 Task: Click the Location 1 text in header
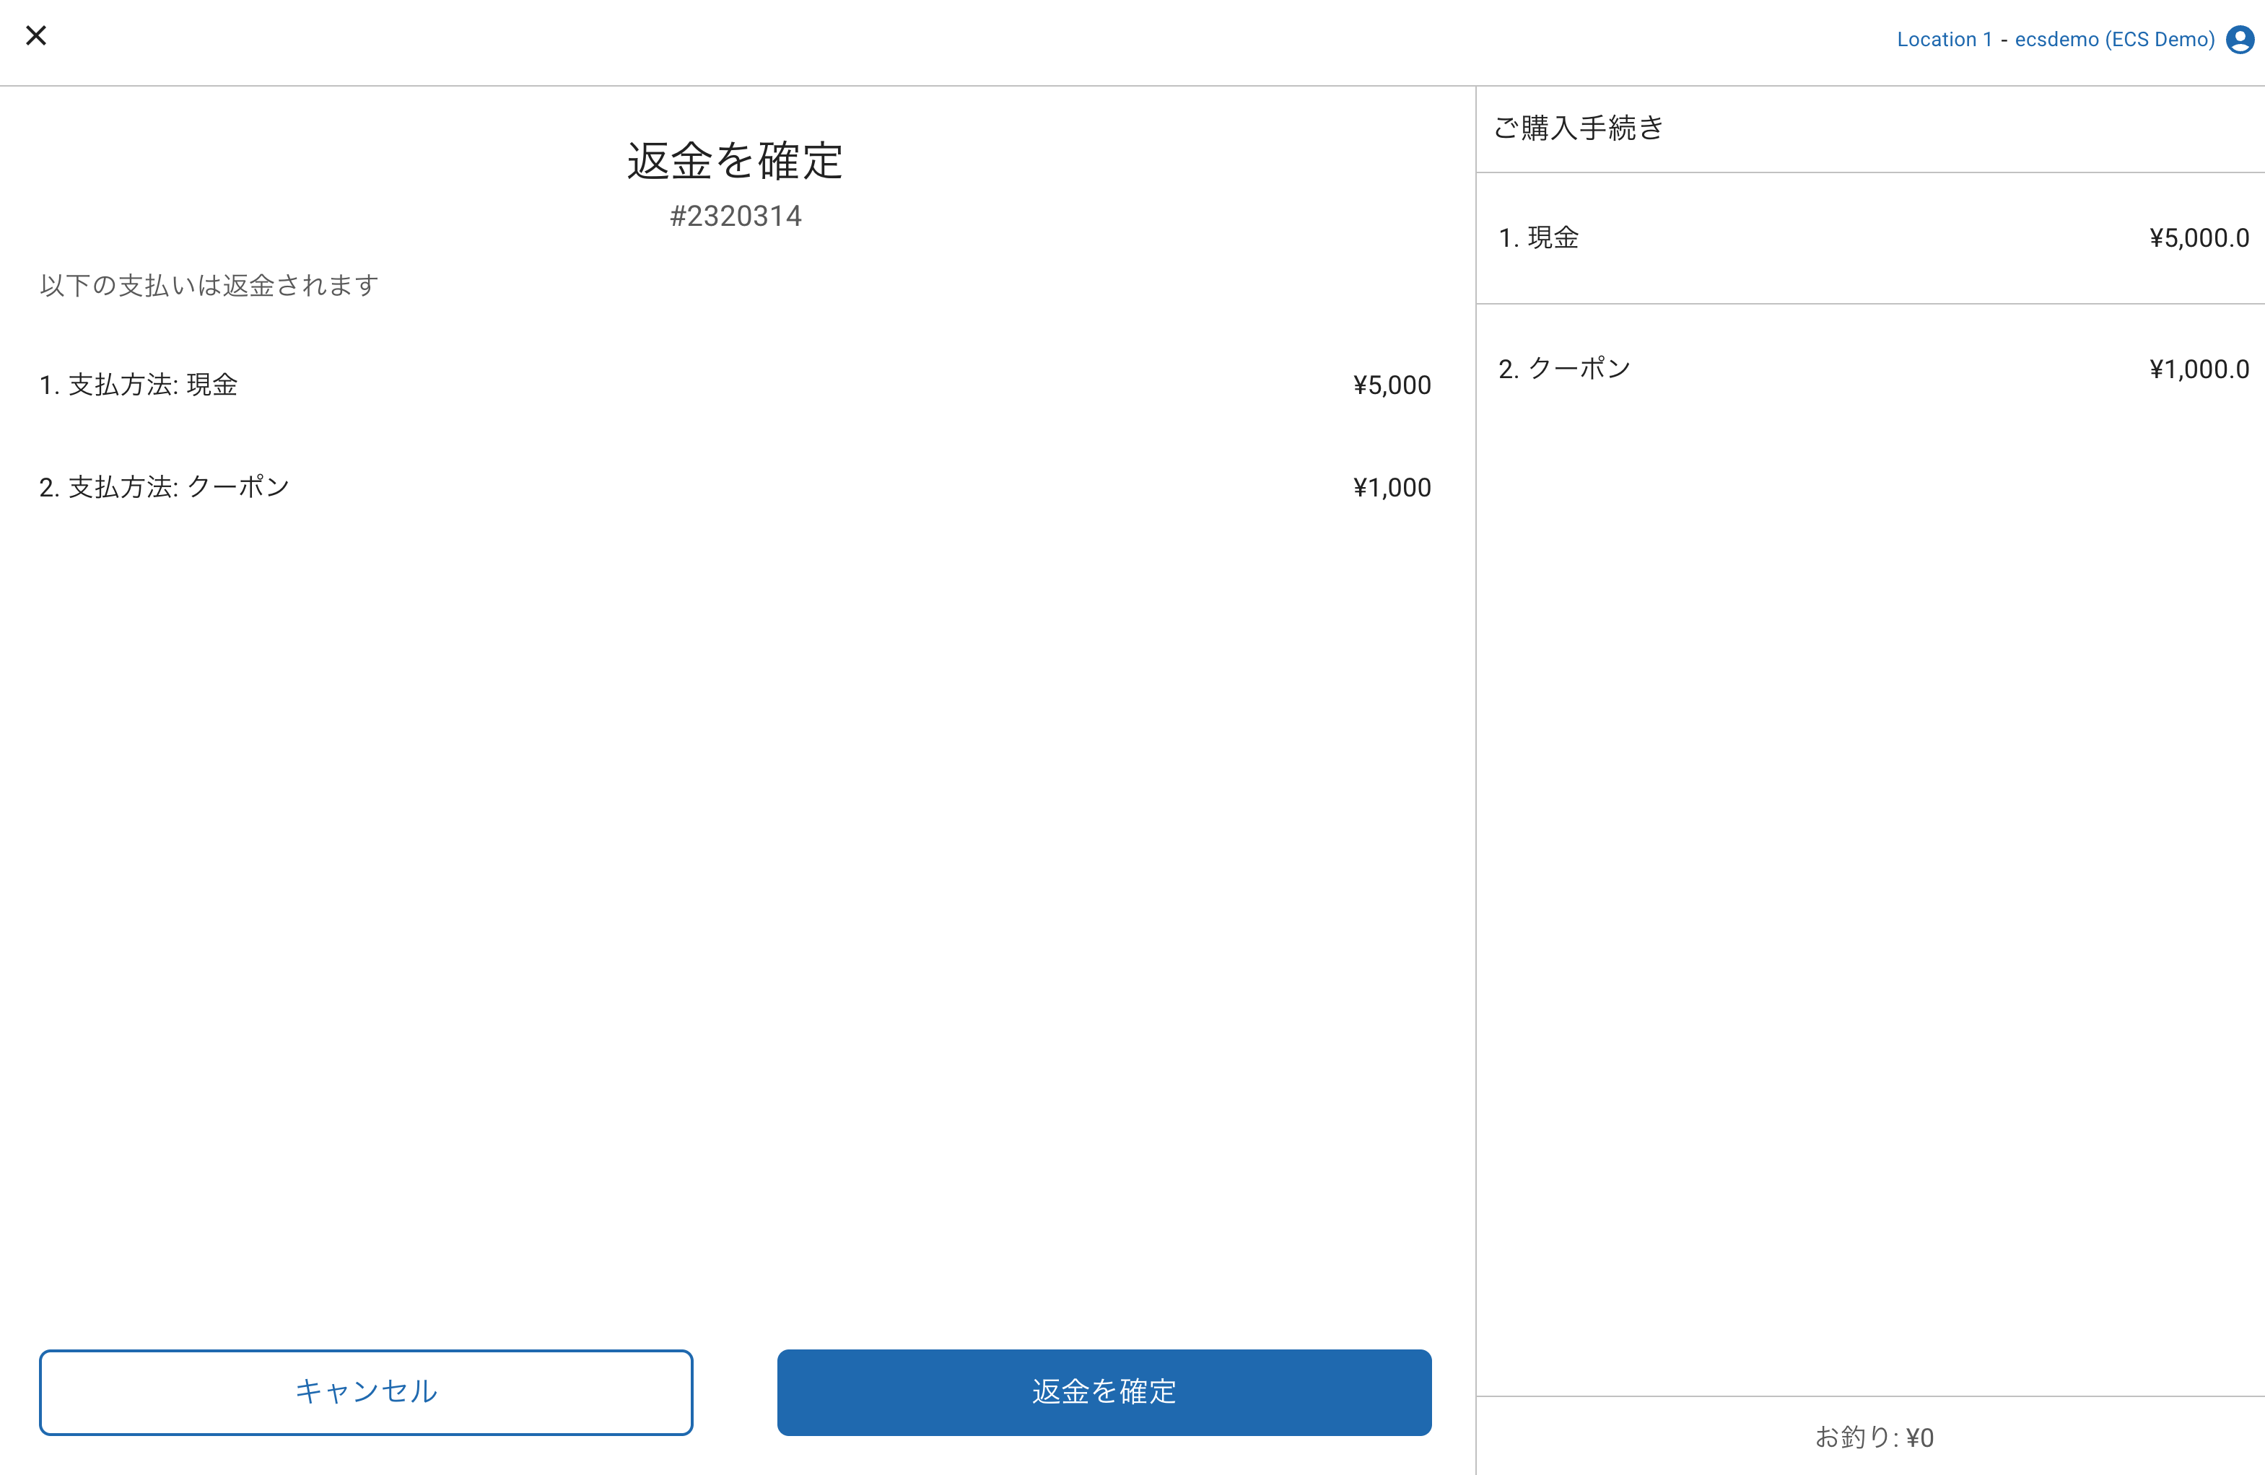[x=1943, y=39]
